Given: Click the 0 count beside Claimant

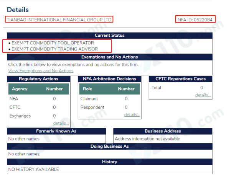Looking at the screenshot, I should point(126,99).
